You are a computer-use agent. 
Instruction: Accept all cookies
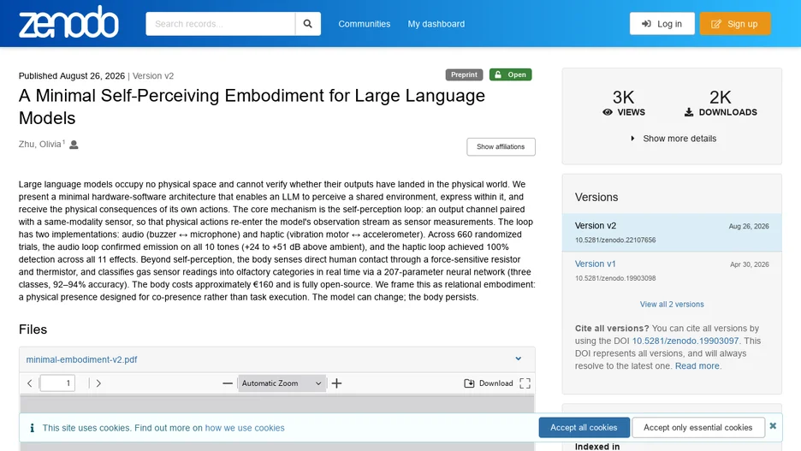pos(584,428)
